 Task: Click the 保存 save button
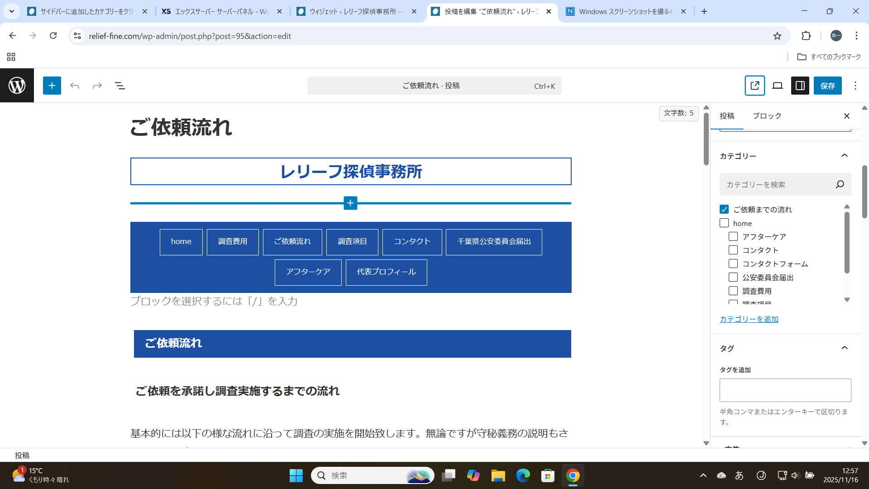click(827, 86)
